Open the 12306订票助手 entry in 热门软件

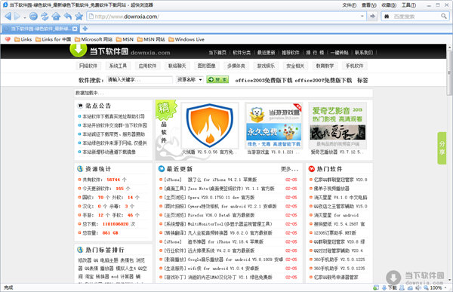tap(335, 233)
